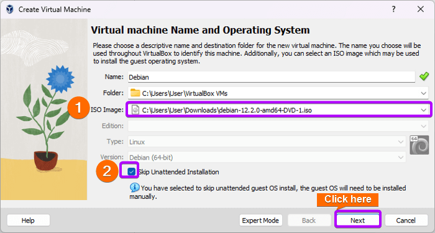Close the Create Virtual Machine dialog
435x233 pixels.
tap(421, 9)
